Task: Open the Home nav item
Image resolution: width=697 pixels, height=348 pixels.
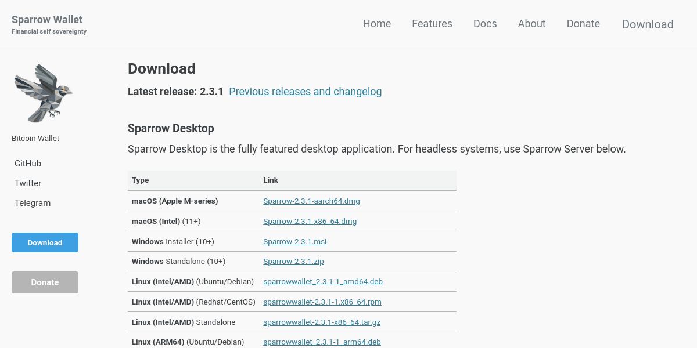Action: point(377,24)
